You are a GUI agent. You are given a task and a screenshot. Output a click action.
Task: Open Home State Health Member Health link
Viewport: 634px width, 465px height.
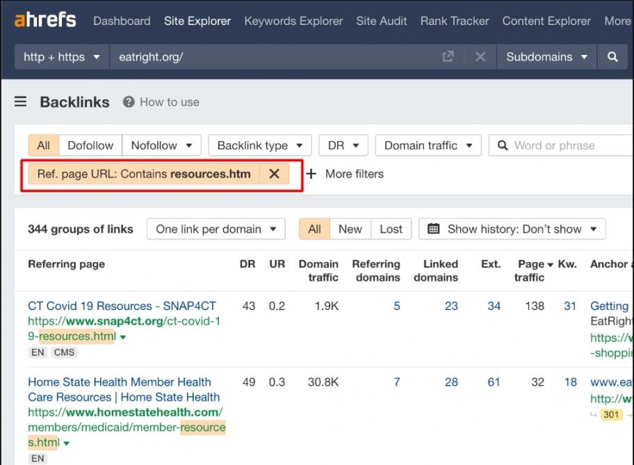124,389
